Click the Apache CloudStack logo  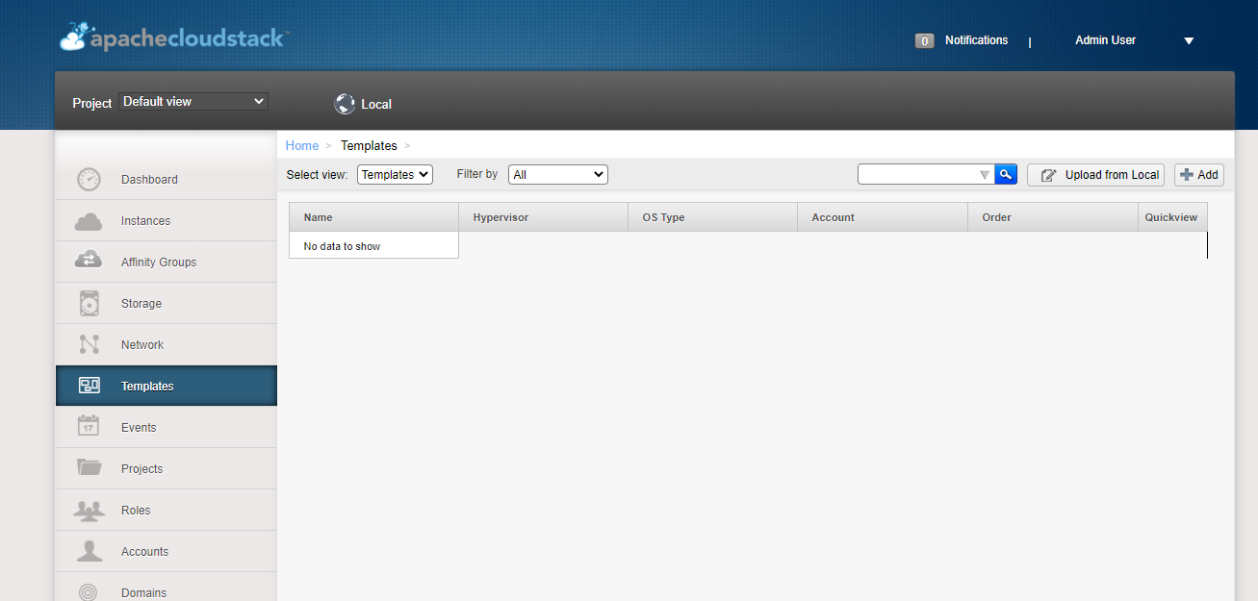point(173,37)
